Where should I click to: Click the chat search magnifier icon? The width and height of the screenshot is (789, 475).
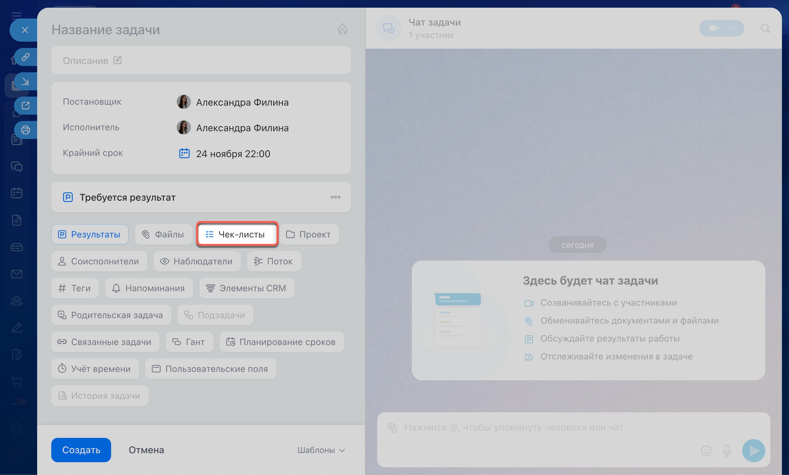tap(765, 28)
